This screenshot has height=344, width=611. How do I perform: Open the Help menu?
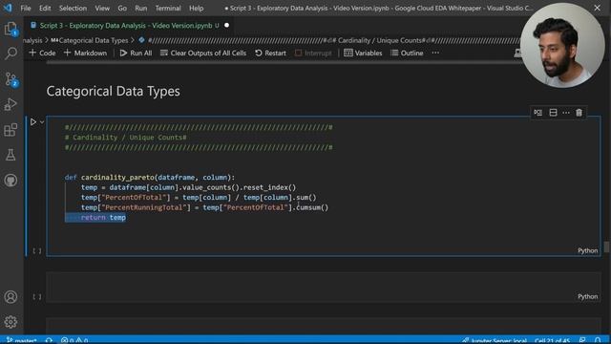[197, 8]
